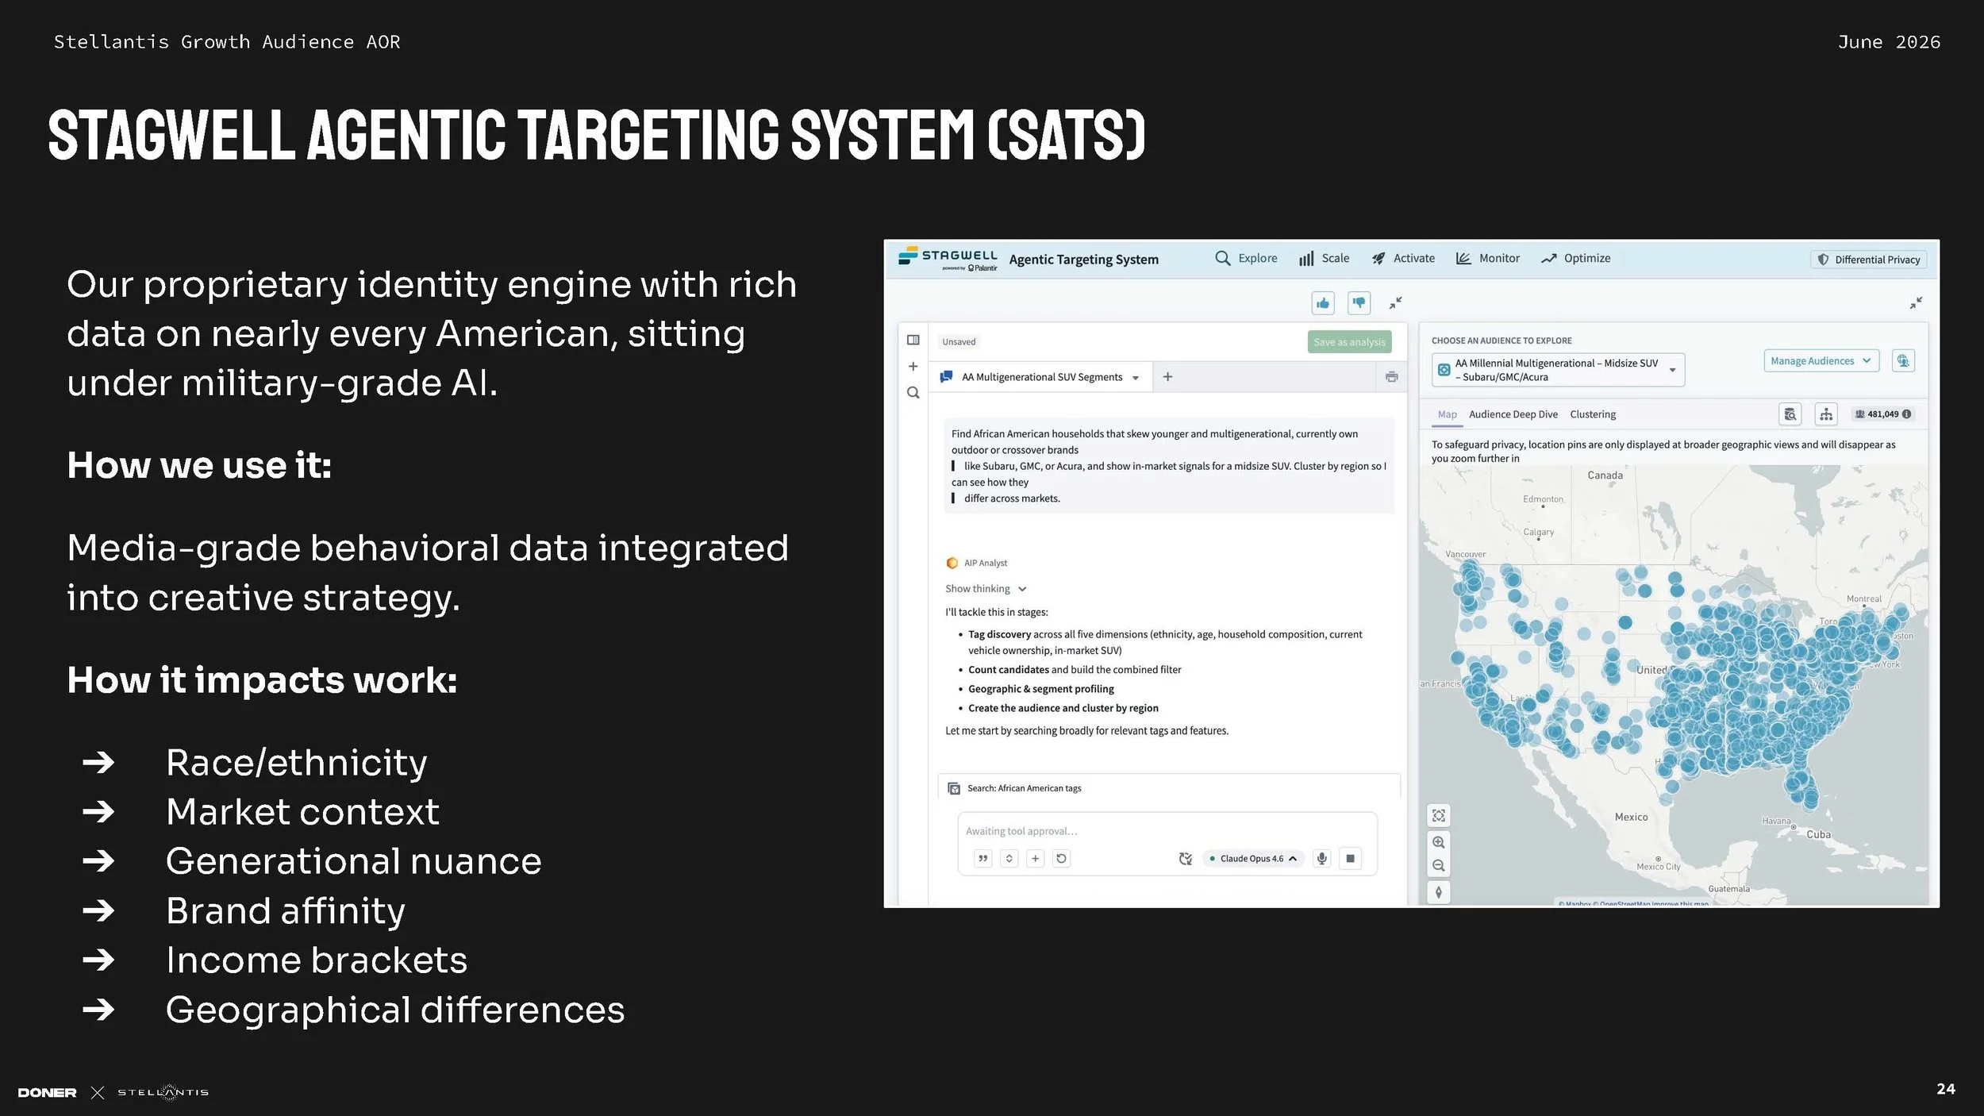Open the Manage Audiences dropdown
This screenshot has height=1116, width=1984.
click(1821, 361)
